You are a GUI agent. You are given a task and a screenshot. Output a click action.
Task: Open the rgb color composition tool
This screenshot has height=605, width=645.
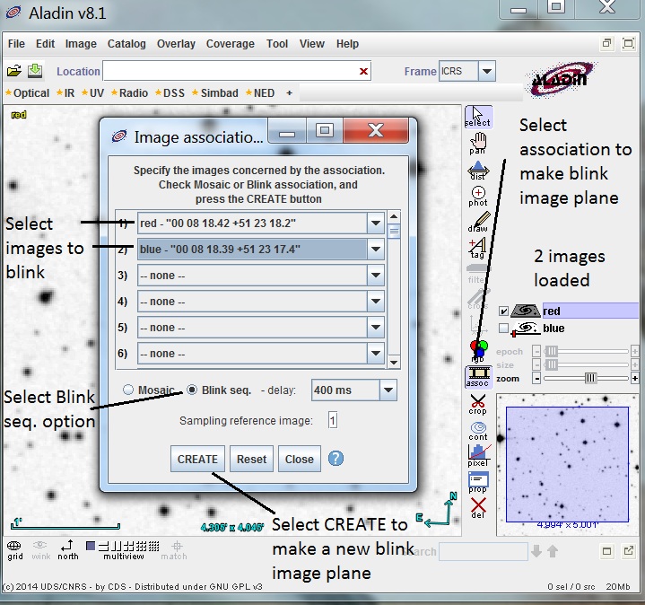click(478, 351)
